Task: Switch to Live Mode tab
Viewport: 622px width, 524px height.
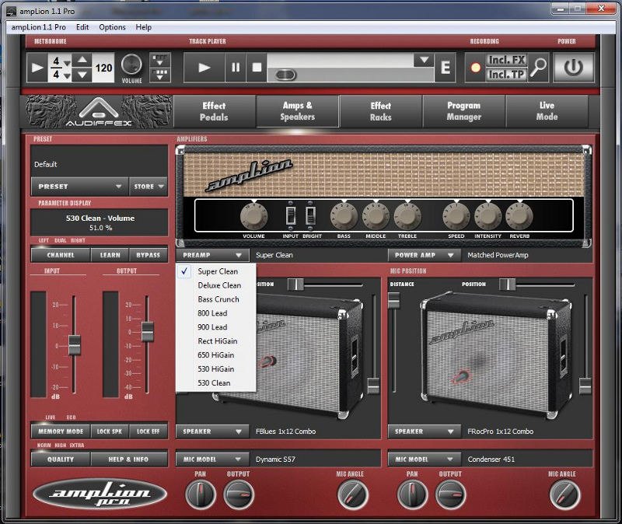Action: (547, 111)
